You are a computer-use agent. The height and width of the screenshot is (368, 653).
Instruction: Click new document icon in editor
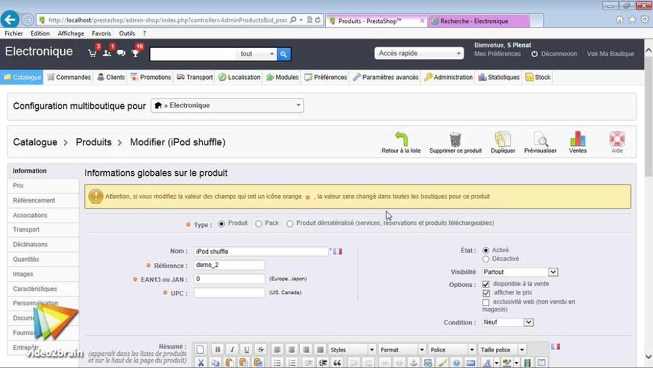(x=201, y=350)
